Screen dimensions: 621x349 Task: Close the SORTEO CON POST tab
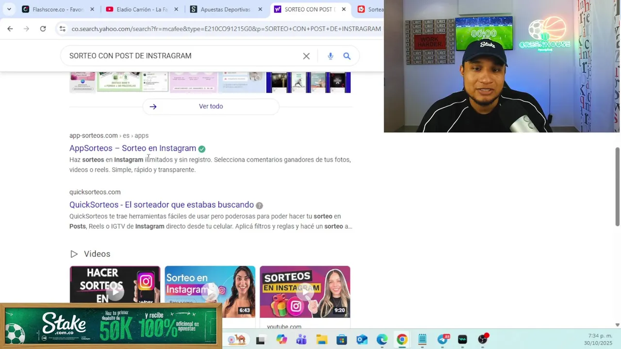click(344, 9)
